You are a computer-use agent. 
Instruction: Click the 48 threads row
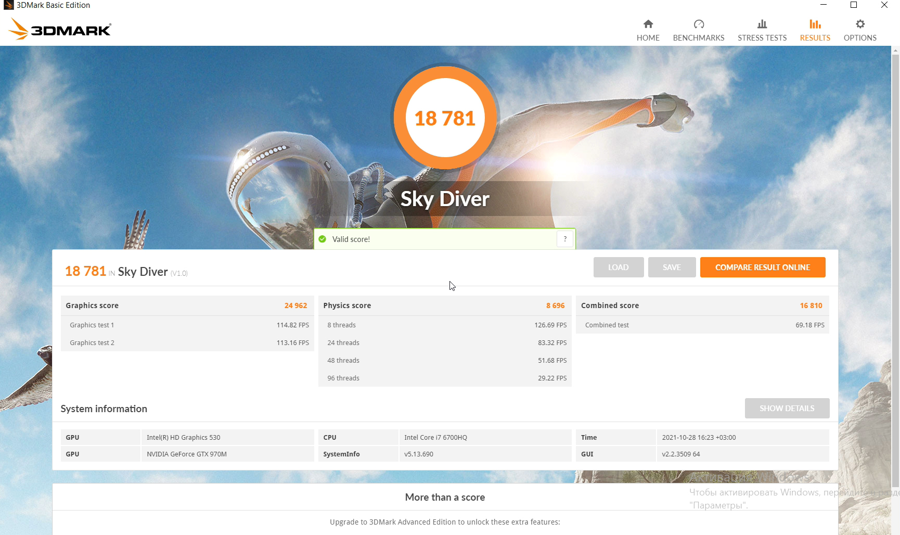click(x=445, y=360)
